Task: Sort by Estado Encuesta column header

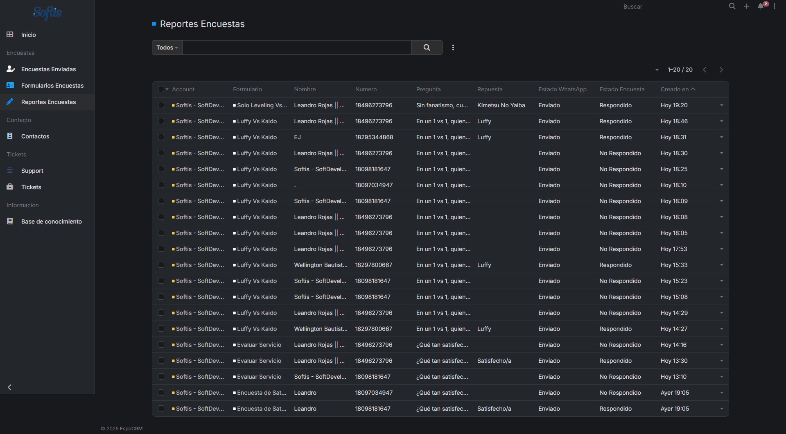Action: [622, 89]
